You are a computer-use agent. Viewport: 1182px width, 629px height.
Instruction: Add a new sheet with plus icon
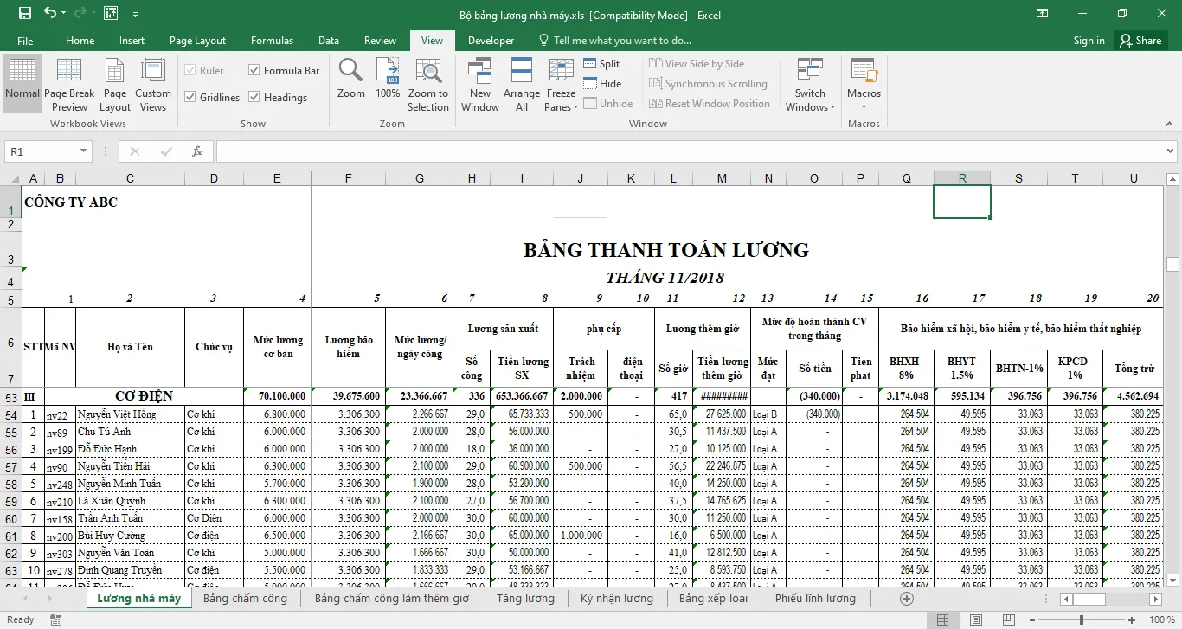pyautogui.click(x=907, y=598)
